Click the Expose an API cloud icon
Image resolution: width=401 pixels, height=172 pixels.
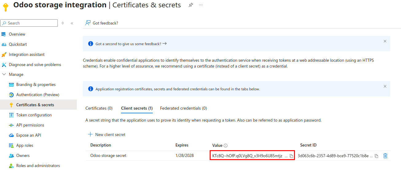tap(11, 135)
